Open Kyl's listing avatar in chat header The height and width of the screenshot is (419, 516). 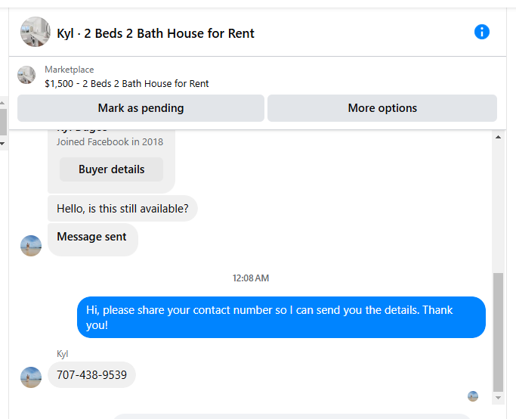point(36,32)
